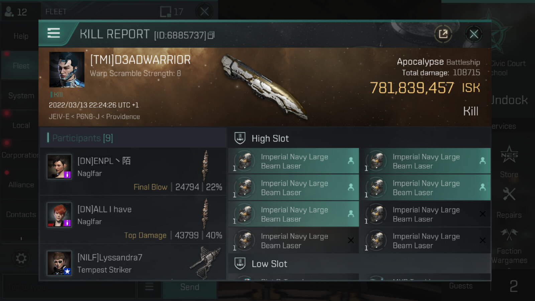
Task: Switch to the Local chat tab
Action: [21, 125]
